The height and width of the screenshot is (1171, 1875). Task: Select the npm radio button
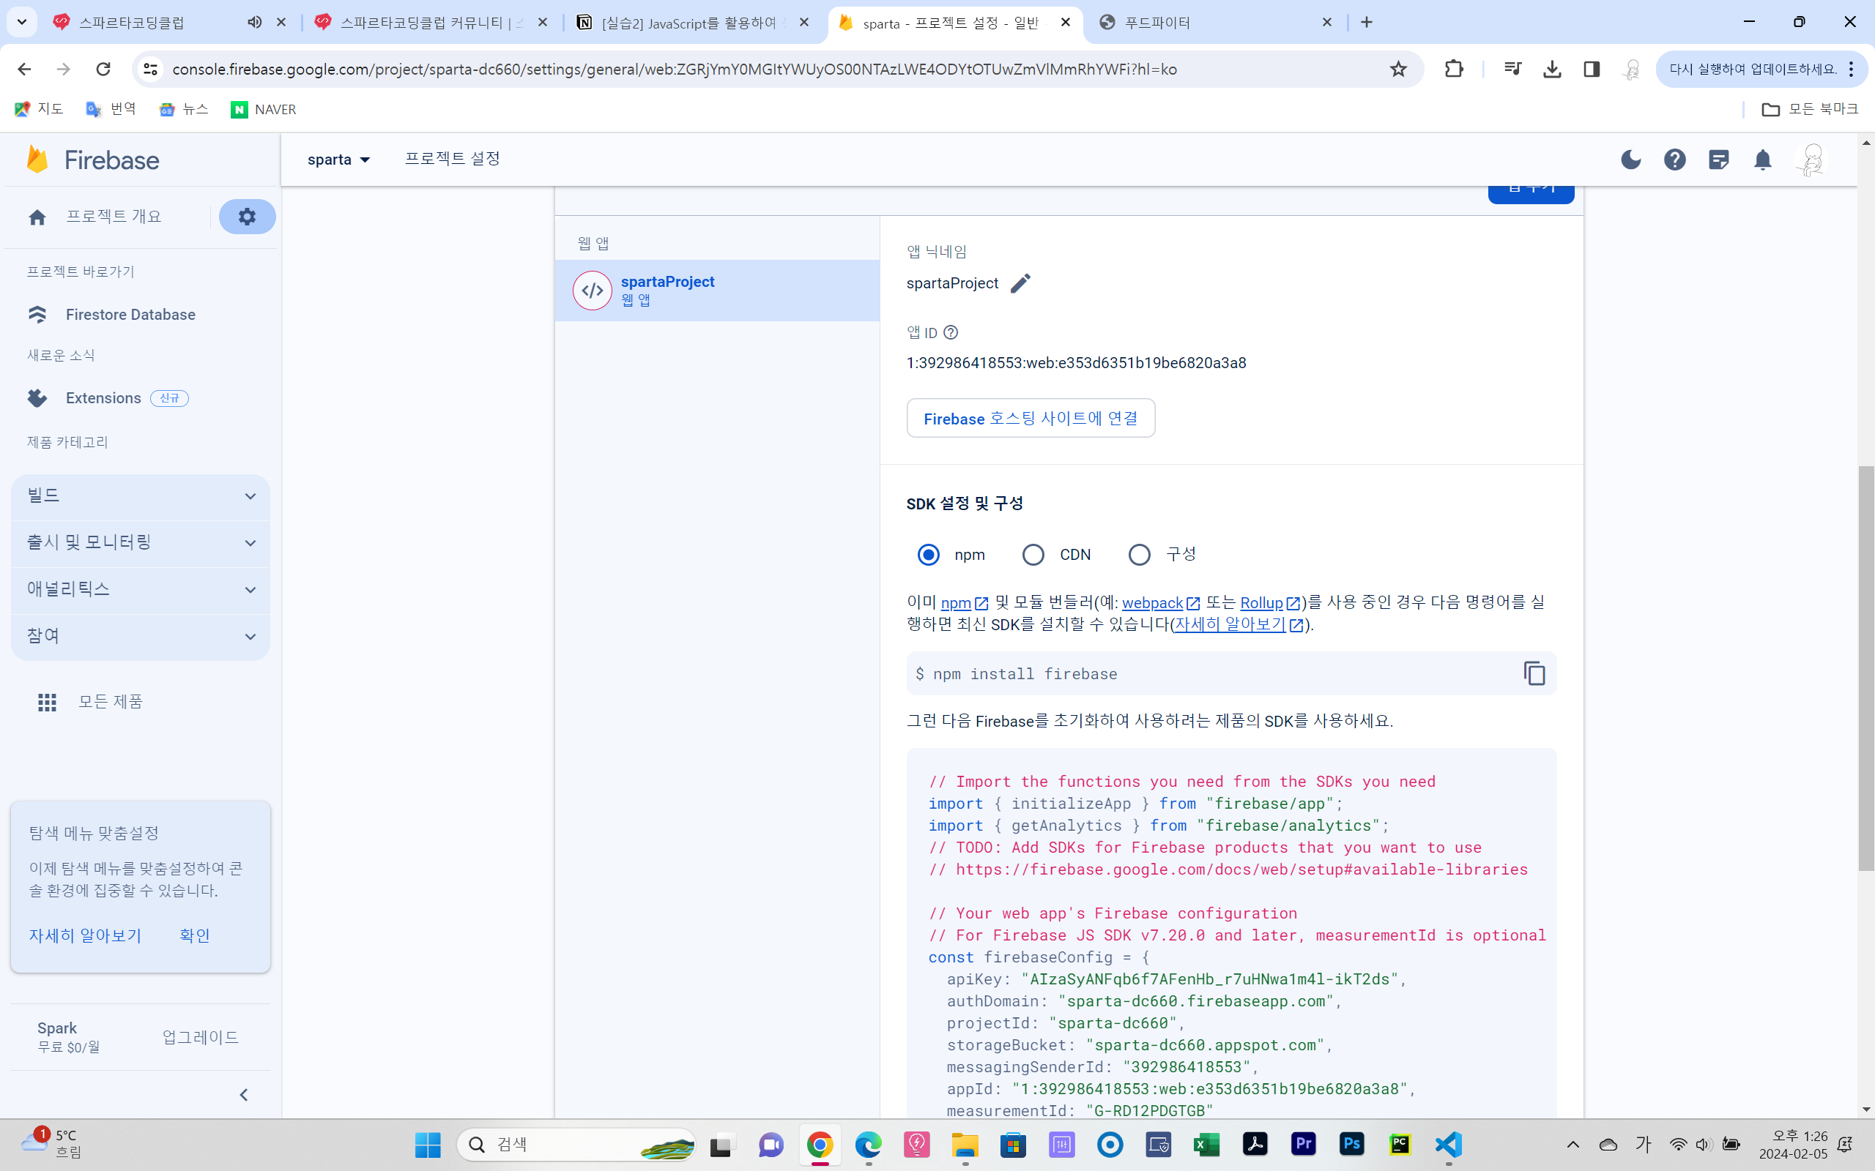928,555
